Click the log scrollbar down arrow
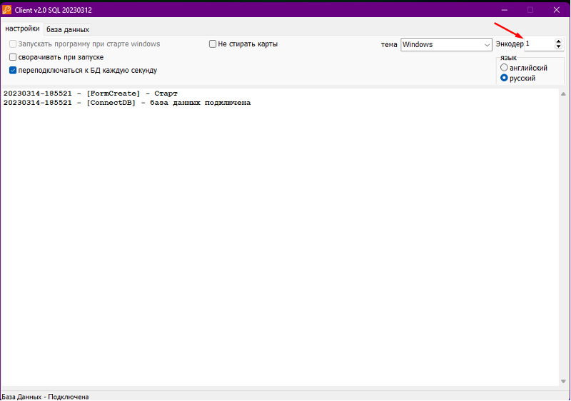 [563, 381]
